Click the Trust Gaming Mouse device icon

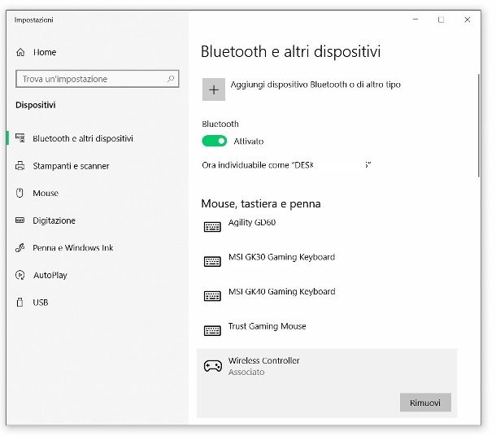coord(212,330)
